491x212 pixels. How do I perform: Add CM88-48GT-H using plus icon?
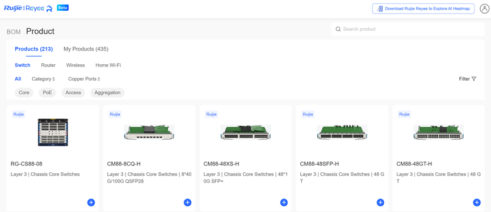click(x=477, y=202)
